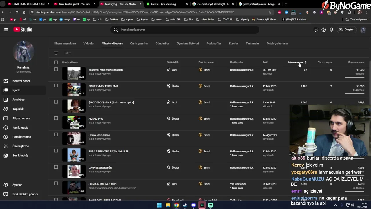Viewport: 371px width, 209px height.
Task: Click the channel profile picture in sidebar
Action: [x=23, y=51]
